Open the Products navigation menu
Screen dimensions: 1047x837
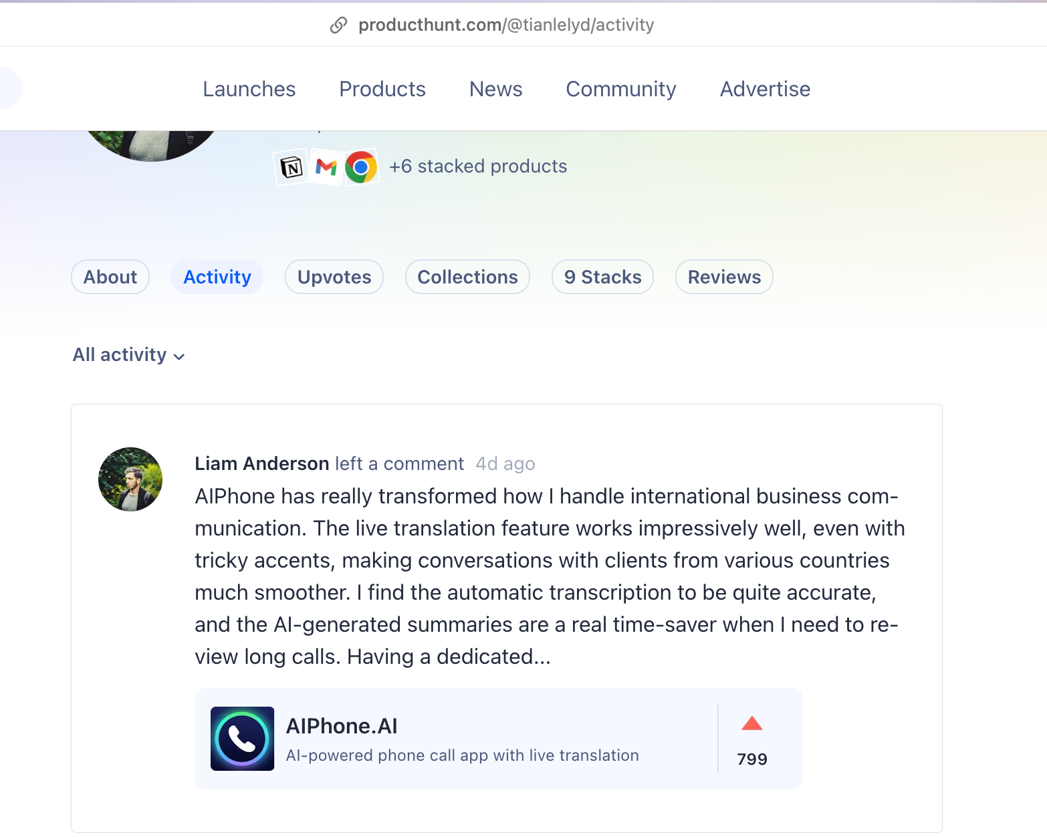[x=382, y=89]
